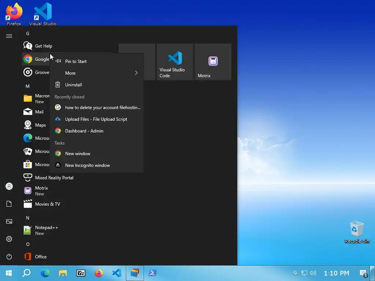Screen dimensions: 375x281
Task: Choose New window task
Action: 97,153
